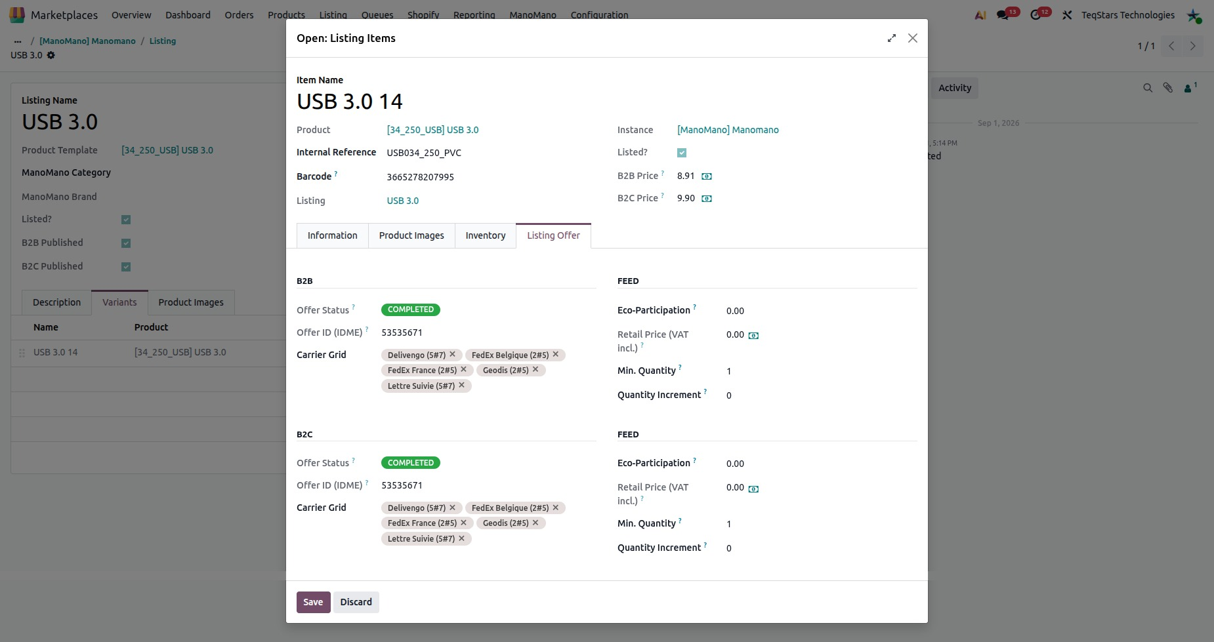The width and height of the screenshot is (1214, 642).
Task: Click B2B Retail Price currency icon
Action: coord(753,336)
